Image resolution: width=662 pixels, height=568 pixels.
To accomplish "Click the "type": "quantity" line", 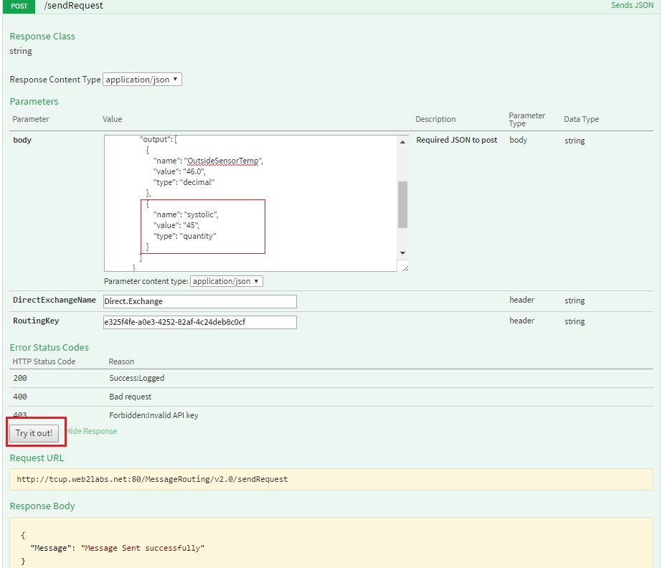I will pos(184,236).
